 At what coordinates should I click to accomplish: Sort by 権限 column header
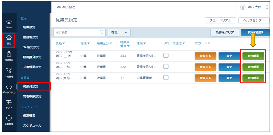point(141,43)
